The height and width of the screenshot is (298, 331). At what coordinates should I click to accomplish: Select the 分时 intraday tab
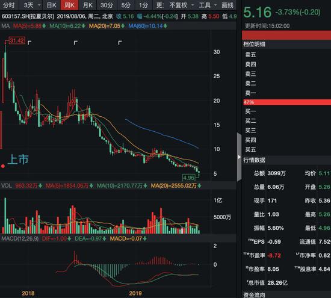pos(9,5)
